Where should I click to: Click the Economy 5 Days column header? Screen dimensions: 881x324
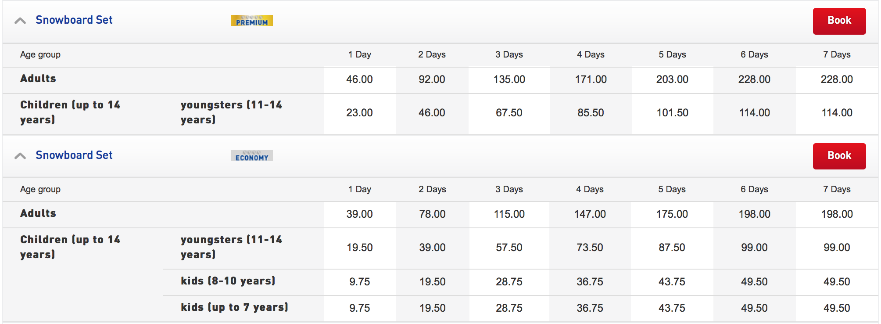[x=672, y=189]
